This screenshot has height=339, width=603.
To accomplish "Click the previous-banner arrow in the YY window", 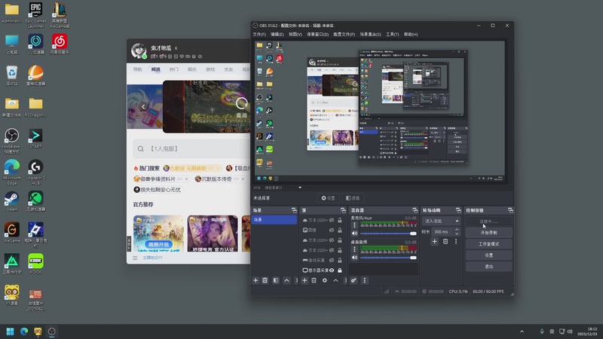I will click(x=143, y=107).
